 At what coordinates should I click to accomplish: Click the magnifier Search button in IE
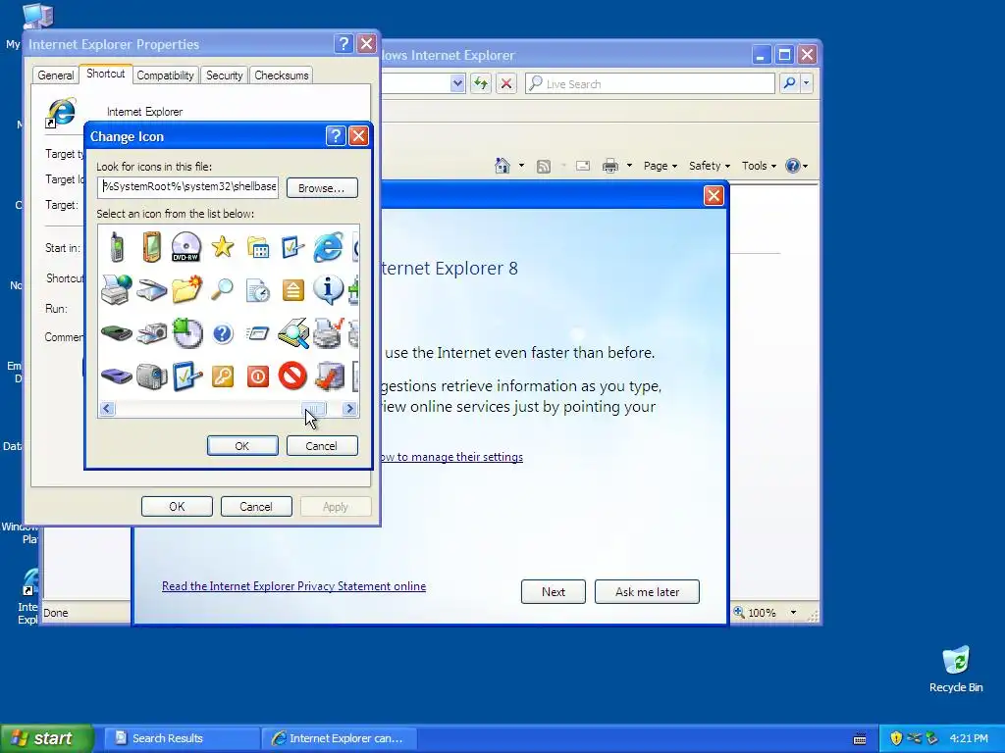[790, 83]
